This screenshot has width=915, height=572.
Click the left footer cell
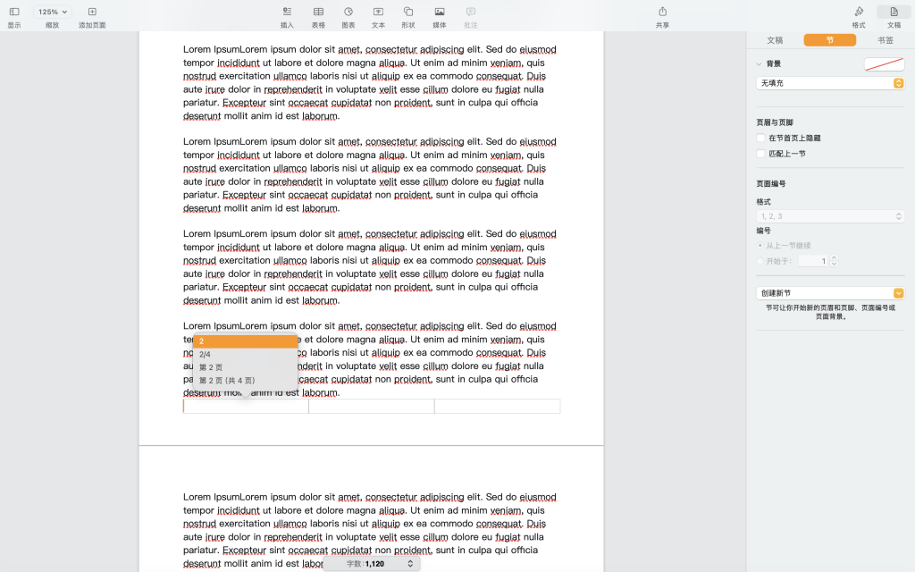click(x=246, y=407)
